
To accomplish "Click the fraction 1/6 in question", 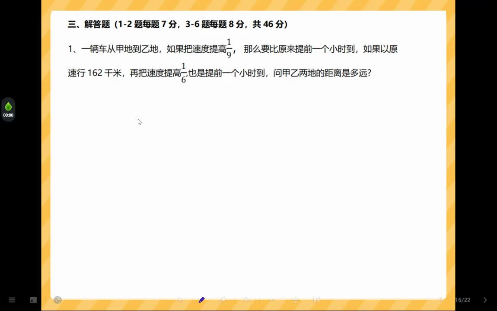I will click(184, 73).
